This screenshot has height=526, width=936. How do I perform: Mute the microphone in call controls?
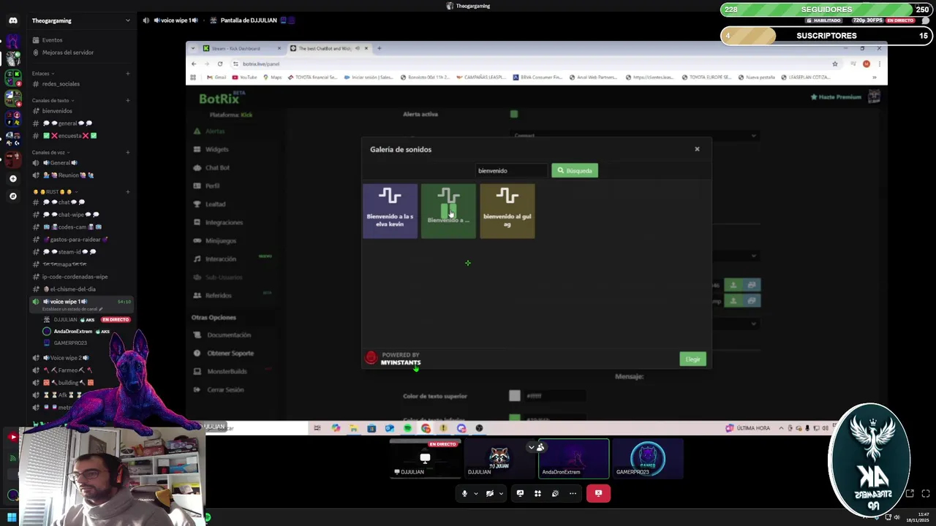tap(464, 494)
